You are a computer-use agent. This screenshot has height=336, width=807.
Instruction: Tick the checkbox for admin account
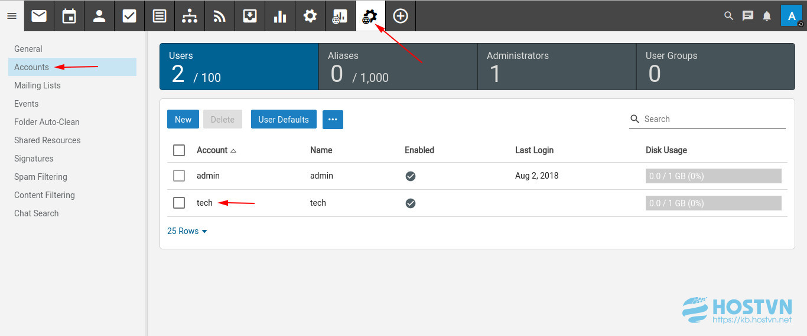tap(179, 176)
